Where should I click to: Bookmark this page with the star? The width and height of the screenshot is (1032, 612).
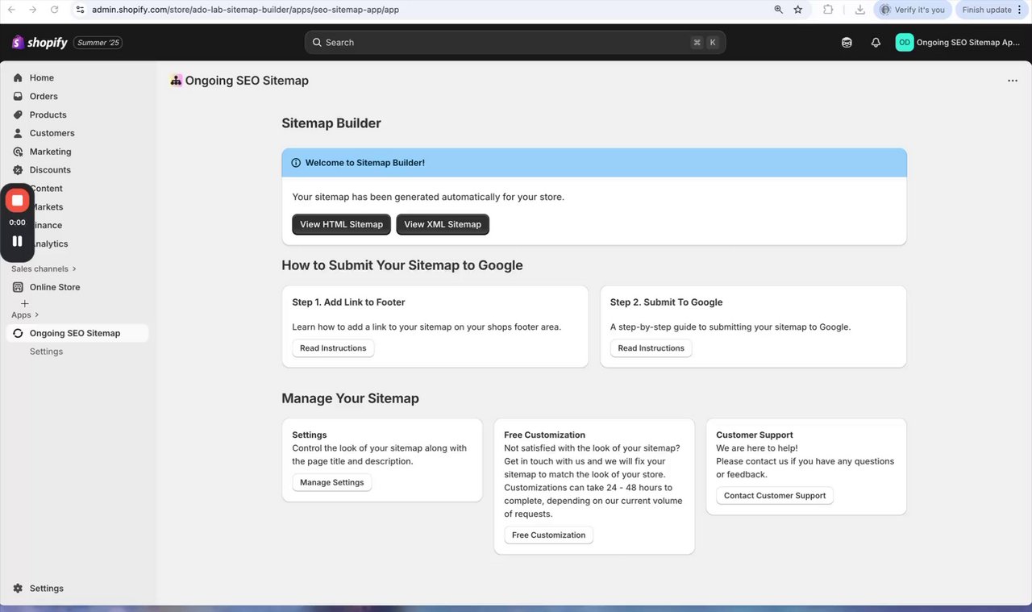[x=798, y=10]
